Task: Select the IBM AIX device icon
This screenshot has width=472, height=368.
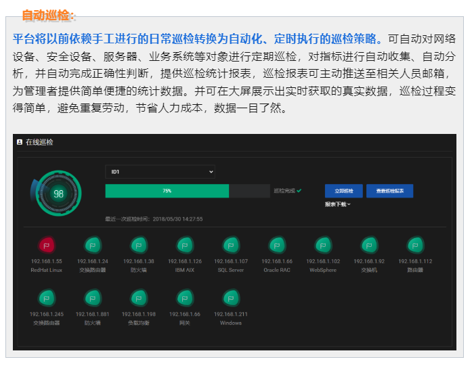Action: tap(184, 245)
